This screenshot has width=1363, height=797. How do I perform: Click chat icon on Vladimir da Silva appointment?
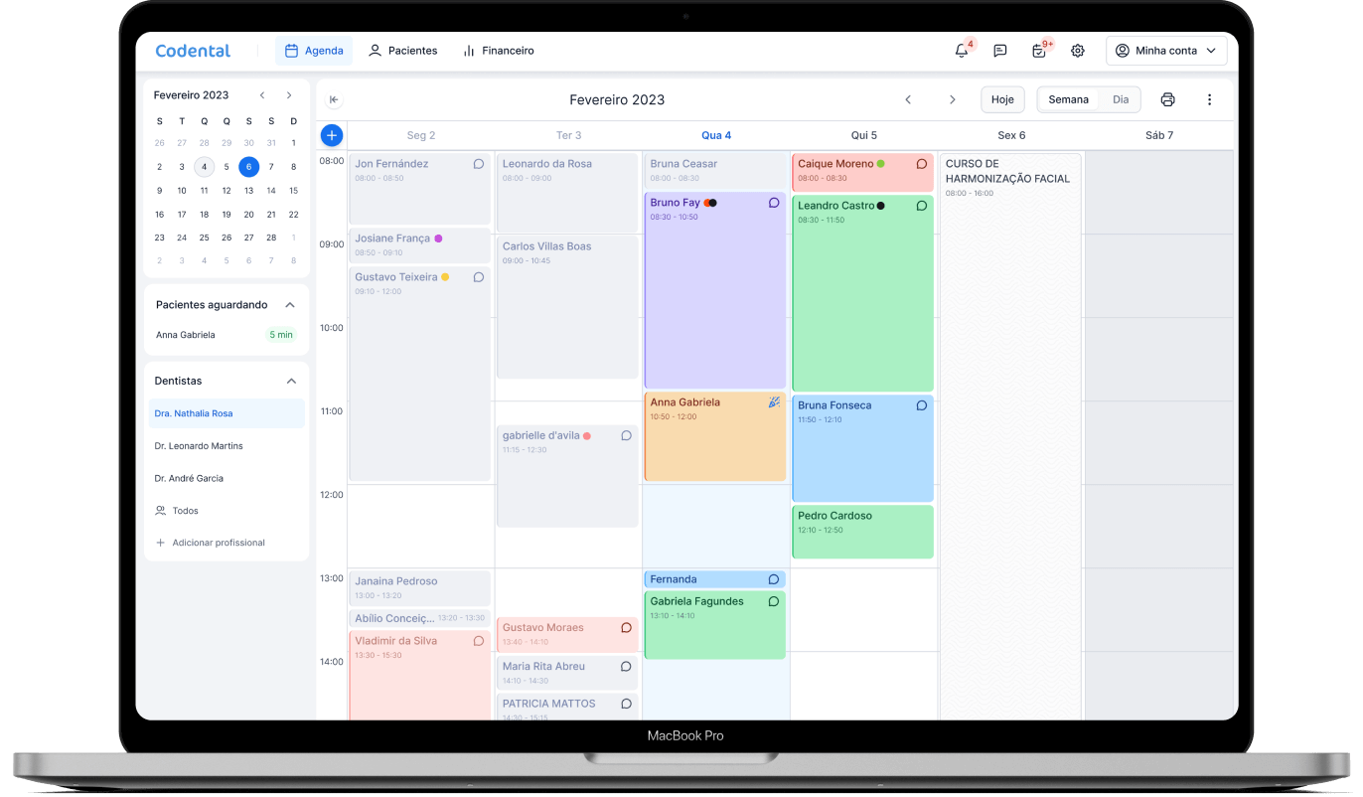click(x=479, y=641)
